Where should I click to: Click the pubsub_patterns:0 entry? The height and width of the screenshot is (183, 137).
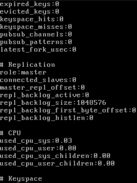coord(36,43)
